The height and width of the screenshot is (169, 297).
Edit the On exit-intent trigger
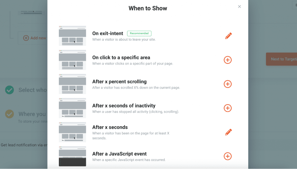coord(229,36)
